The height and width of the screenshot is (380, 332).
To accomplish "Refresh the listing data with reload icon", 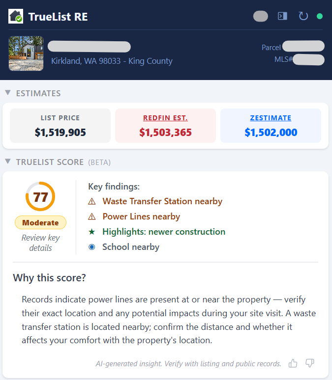I will point(303,16).
